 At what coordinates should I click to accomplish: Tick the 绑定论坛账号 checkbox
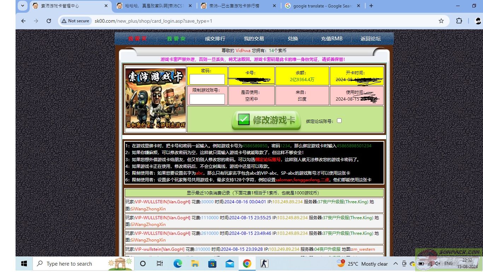tap(339, 121)
